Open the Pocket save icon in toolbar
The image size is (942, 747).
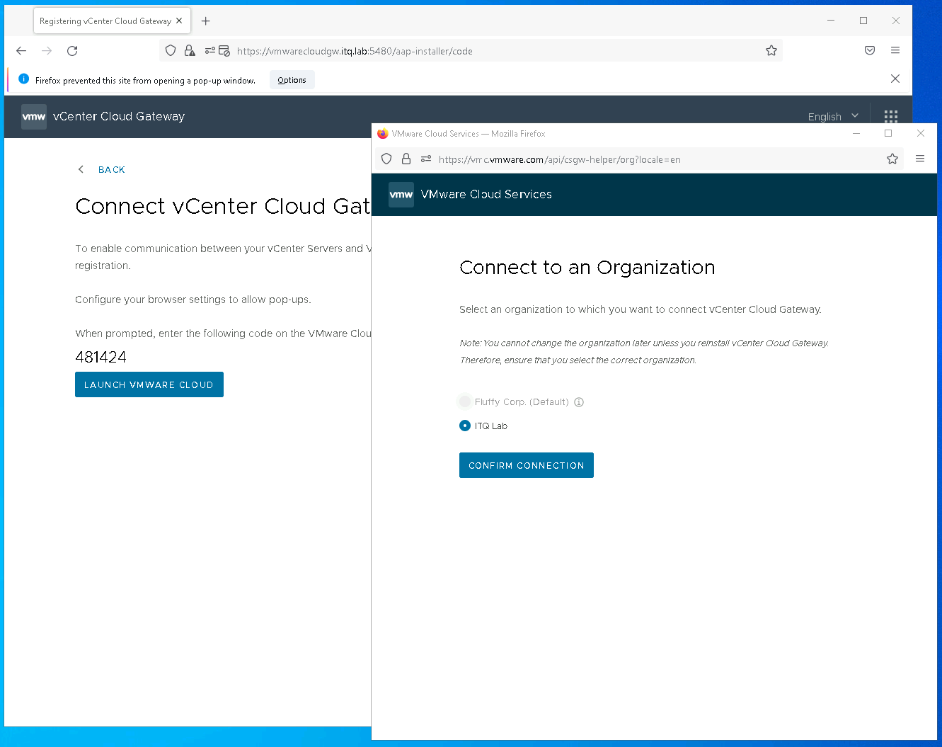coord(870,51)
